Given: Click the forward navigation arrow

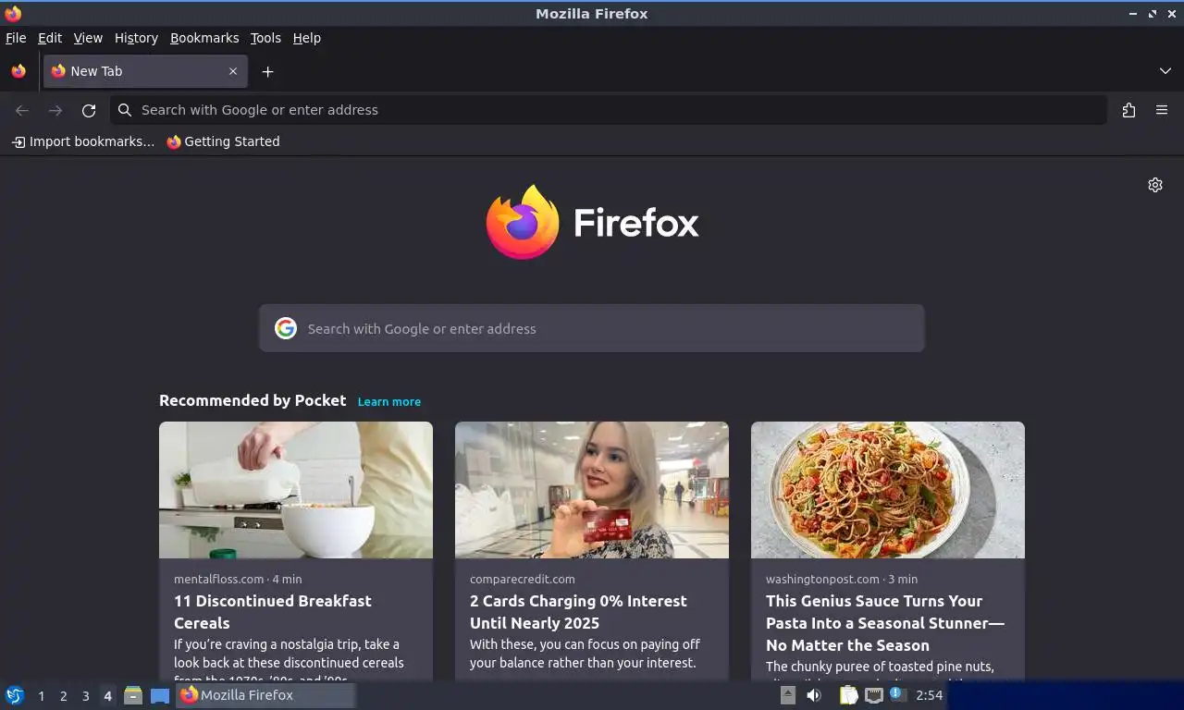Looking at the screenshot, I should click(55, 110).
